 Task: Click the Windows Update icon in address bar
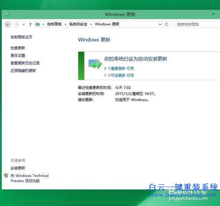(x=38, y=24)
